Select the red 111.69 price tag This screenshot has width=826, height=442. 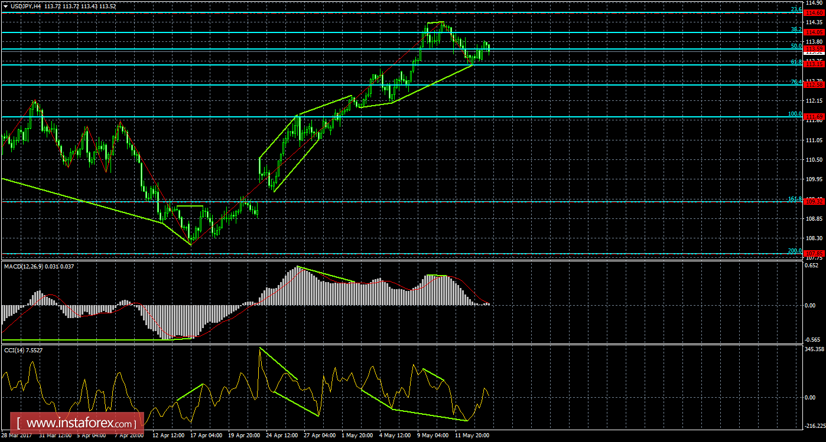815,117
